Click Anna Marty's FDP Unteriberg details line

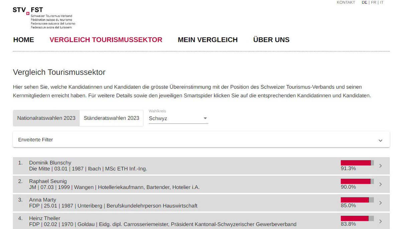pyautogui.click(x=113, y=206)
